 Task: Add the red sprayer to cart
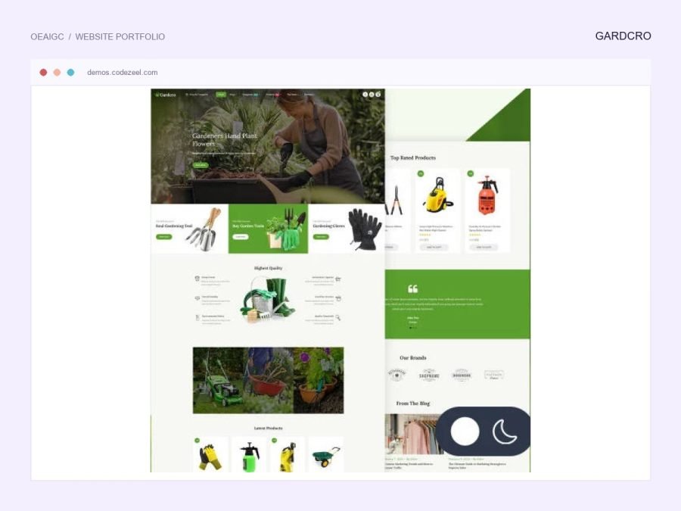484,248
